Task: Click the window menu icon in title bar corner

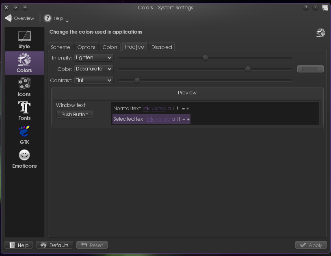Action: (325, 8)
